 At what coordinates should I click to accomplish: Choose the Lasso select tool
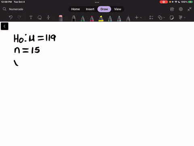click(x=40, y=17)
